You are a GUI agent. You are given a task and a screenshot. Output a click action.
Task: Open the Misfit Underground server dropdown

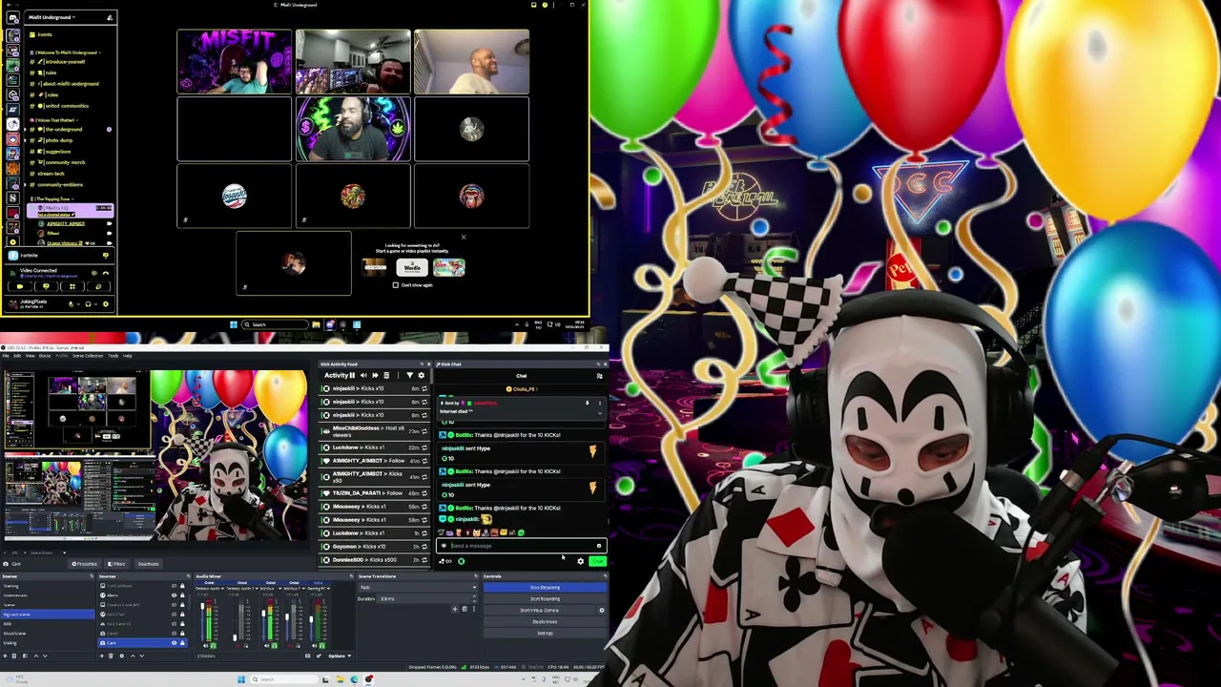(52, 17)
